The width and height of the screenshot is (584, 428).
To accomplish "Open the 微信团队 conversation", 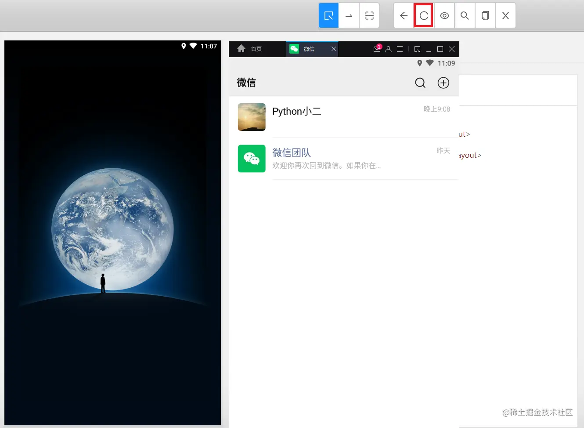I will [344, 159].
